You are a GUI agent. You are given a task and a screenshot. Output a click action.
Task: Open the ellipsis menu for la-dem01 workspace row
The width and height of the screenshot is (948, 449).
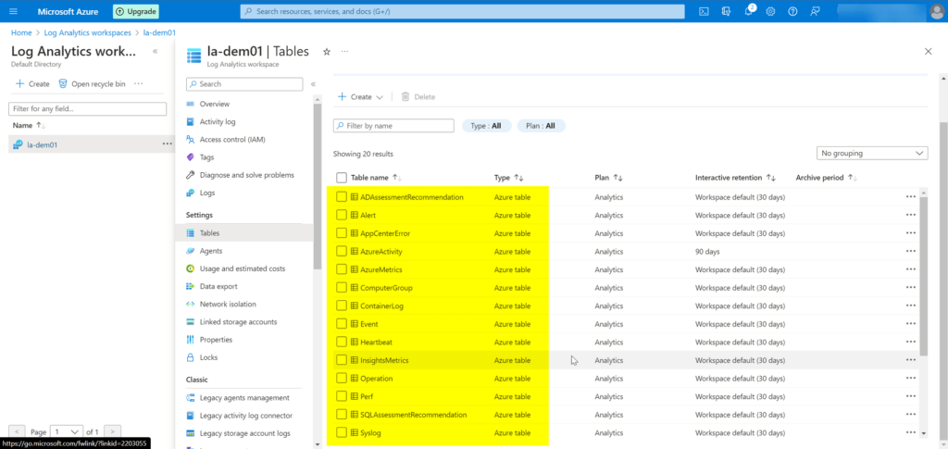pos(167,144)
